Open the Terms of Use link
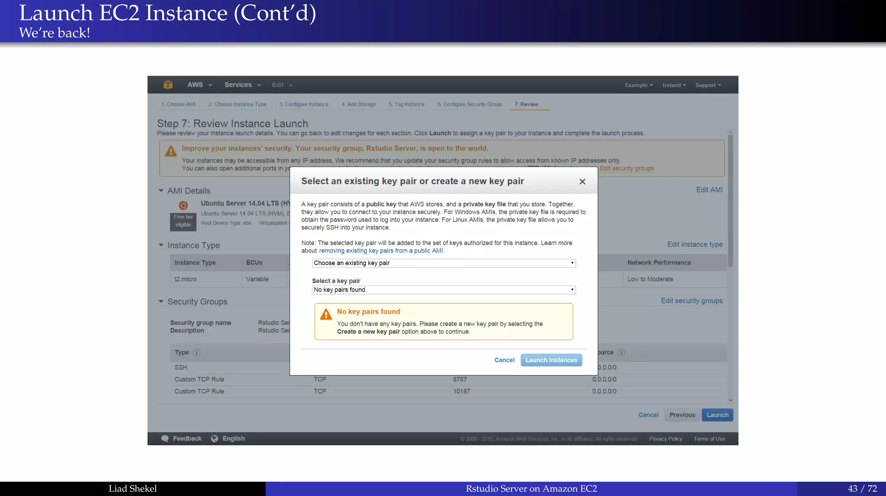The height and width of the screenshot is (496, 886). point(709,439)
